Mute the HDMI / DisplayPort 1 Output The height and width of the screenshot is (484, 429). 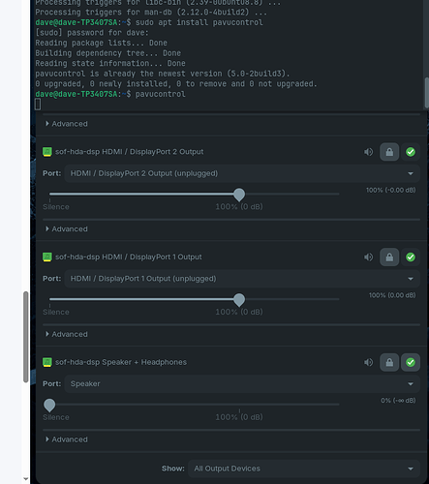368,257
